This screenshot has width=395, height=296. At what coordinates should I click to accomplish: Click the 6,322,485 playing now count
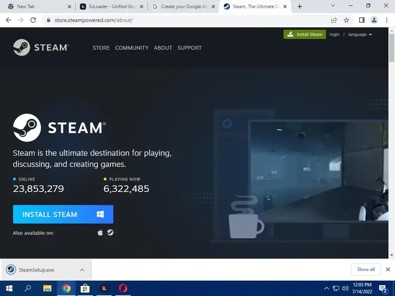[x=126, y=189]
